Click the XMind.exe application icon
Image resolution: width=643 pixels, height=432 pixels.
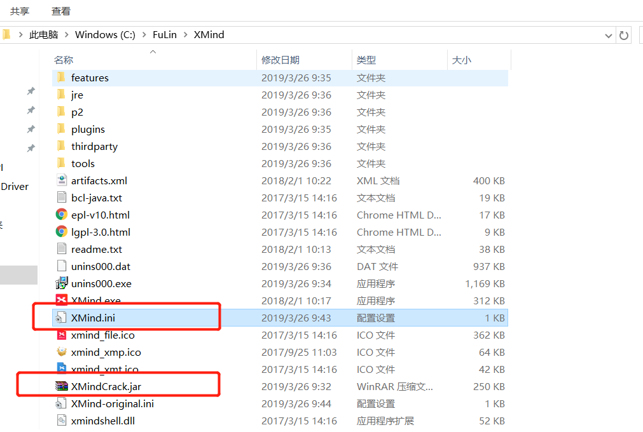tap(62, 300)
